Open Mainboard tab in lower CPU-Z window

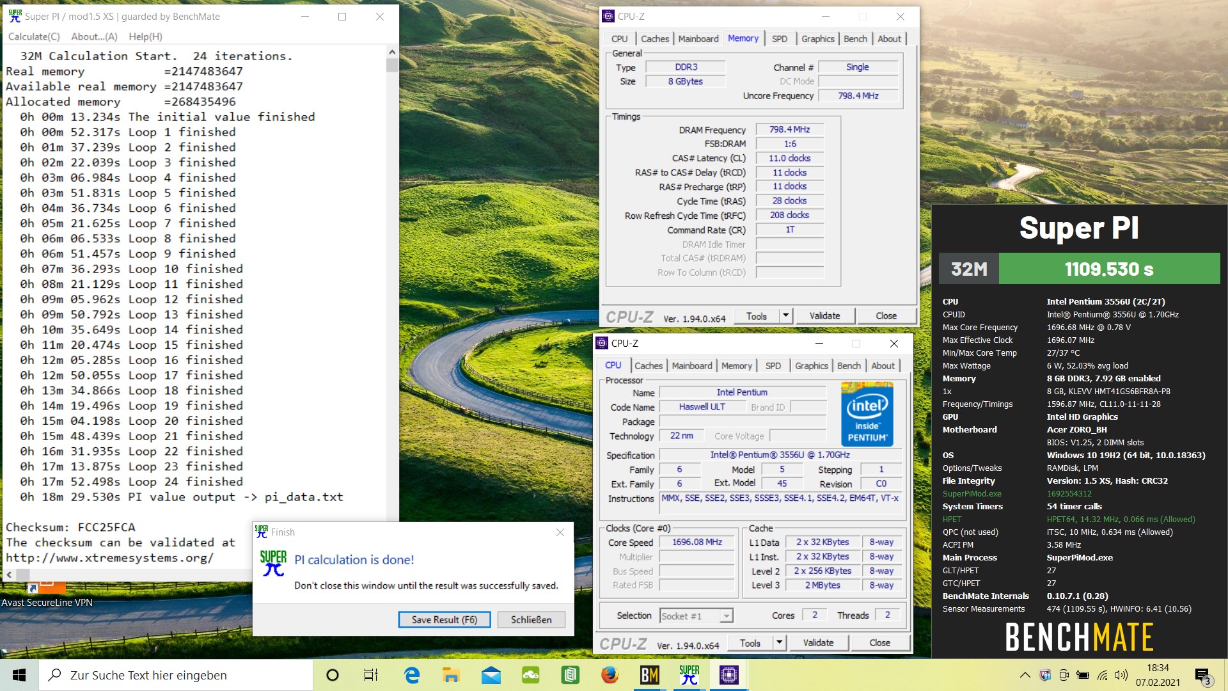pos(691,366)
